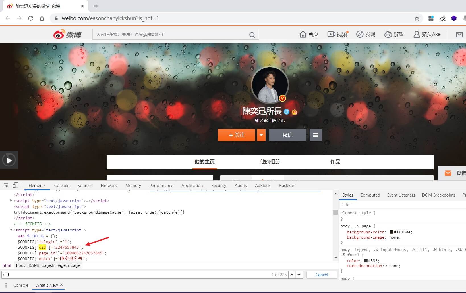Play the video in the left corner
Viewport: 466px width, 293px height.
[9, 160]
